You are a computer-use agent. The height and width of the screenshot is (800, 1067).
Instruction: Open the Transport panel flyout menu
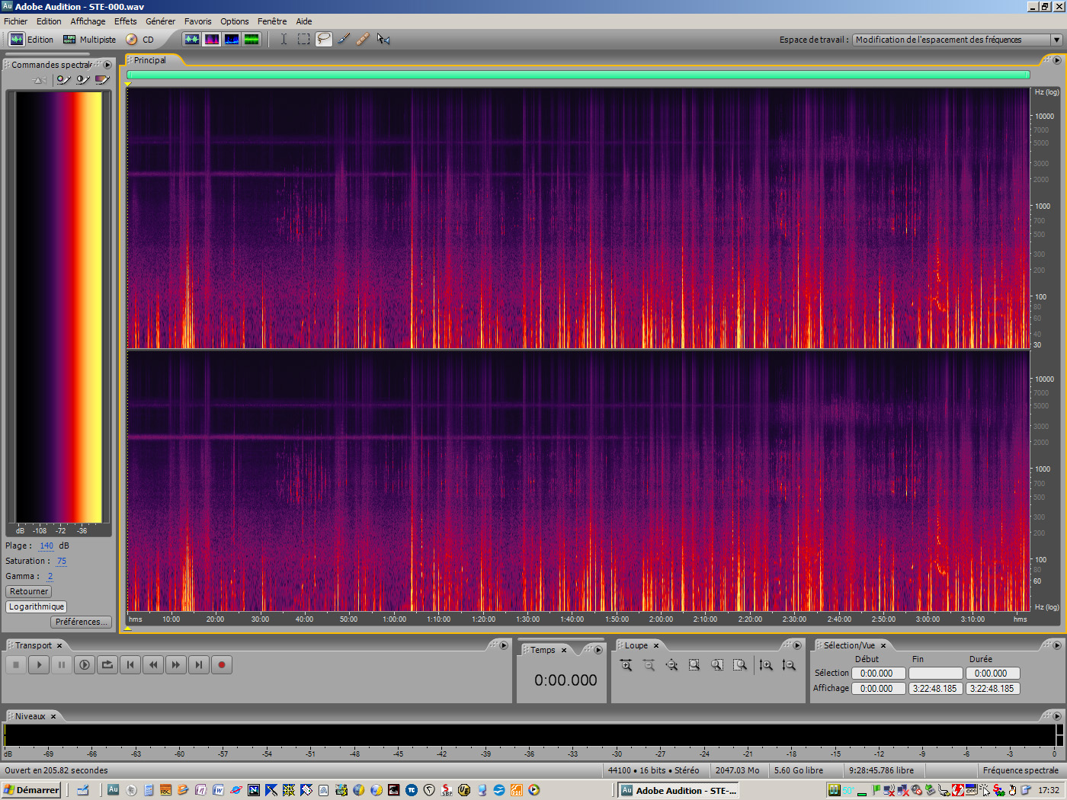[x=502, y=645]
